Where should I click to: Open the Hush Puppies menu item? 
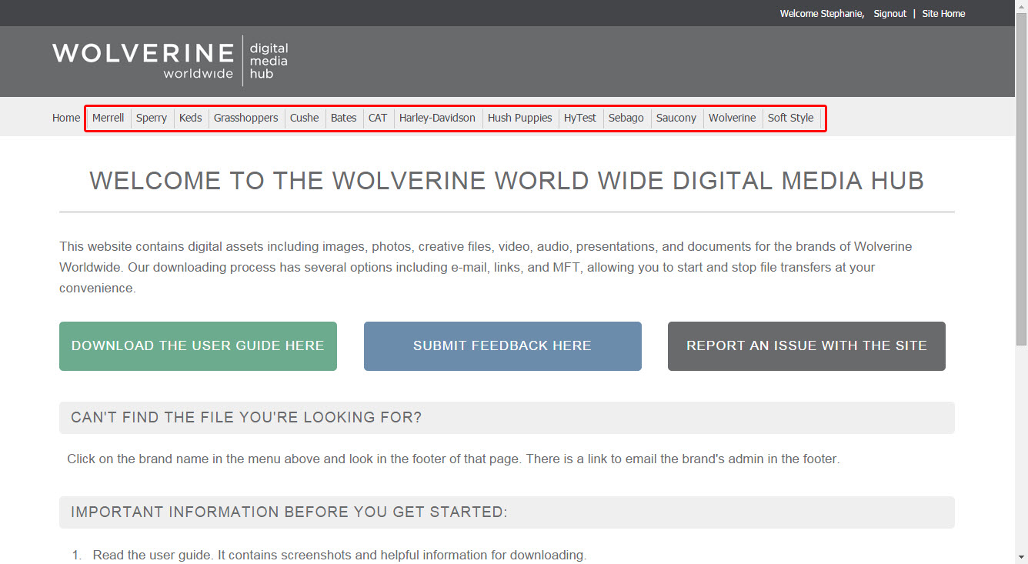[x=520, y=118]
